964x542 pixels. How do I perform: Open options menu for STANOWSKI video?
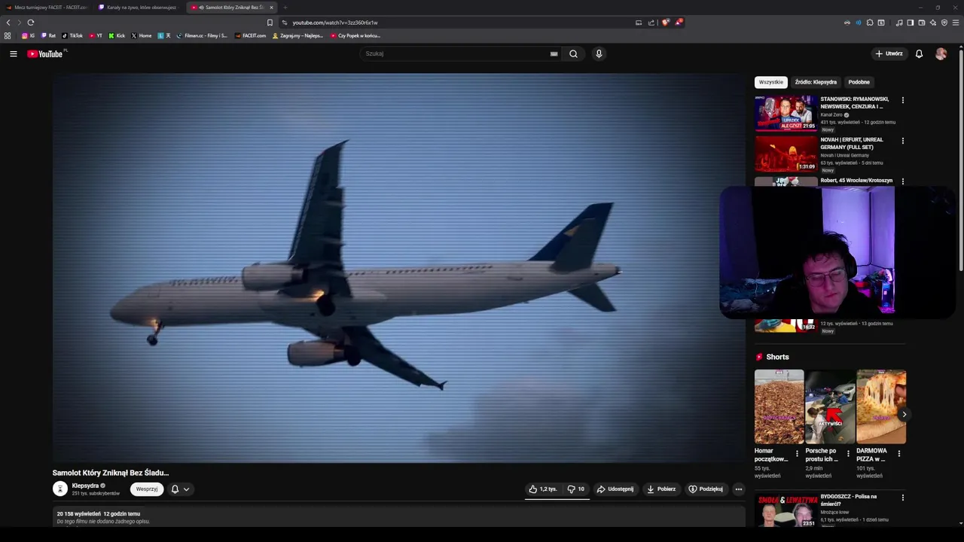(902, 100)
